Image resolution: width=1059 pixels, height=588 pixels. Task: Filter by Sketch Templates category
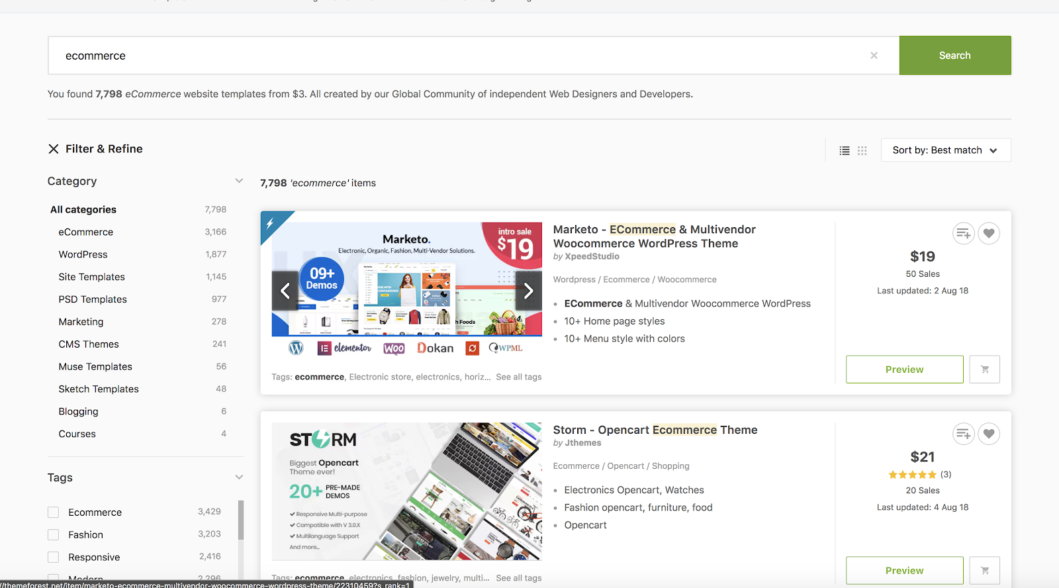click(99, 389)
